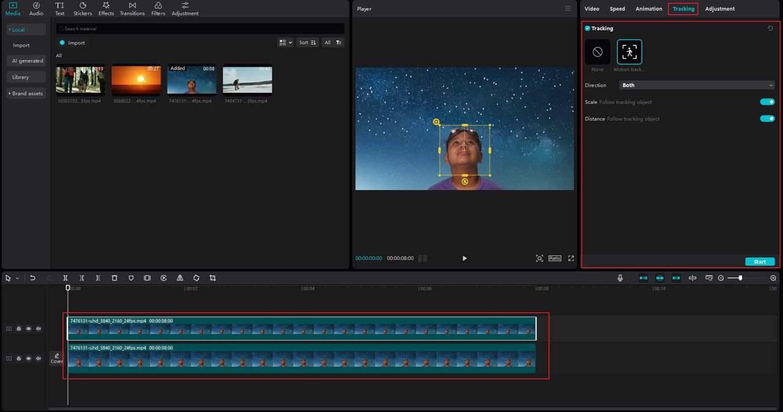Click the Undo arrow in timeline toolbar

tap(32, 278)
